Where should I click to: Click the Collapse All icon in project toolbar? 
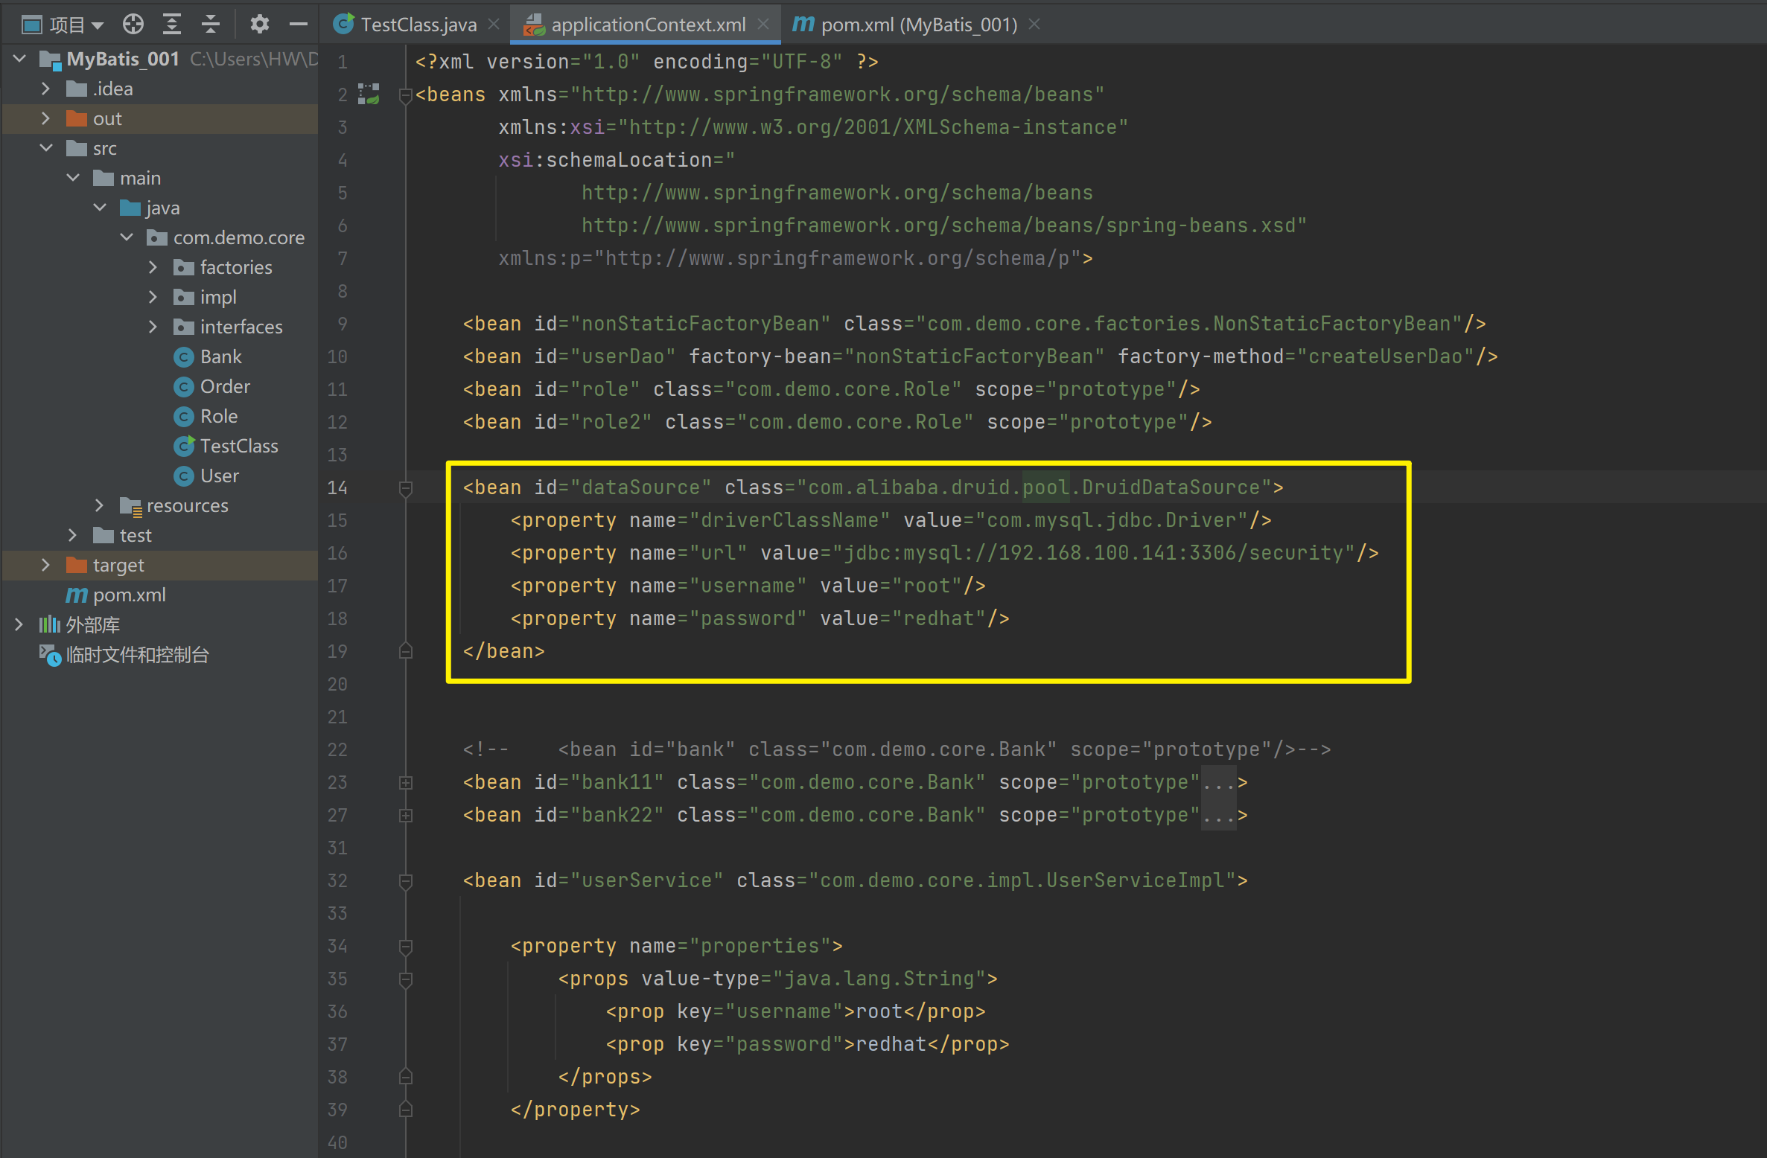[211, 25]
